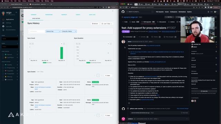Screen dimensions: 221x124
Task: Click the Refresh button in Sync History
Action: (x=95, y=24)
